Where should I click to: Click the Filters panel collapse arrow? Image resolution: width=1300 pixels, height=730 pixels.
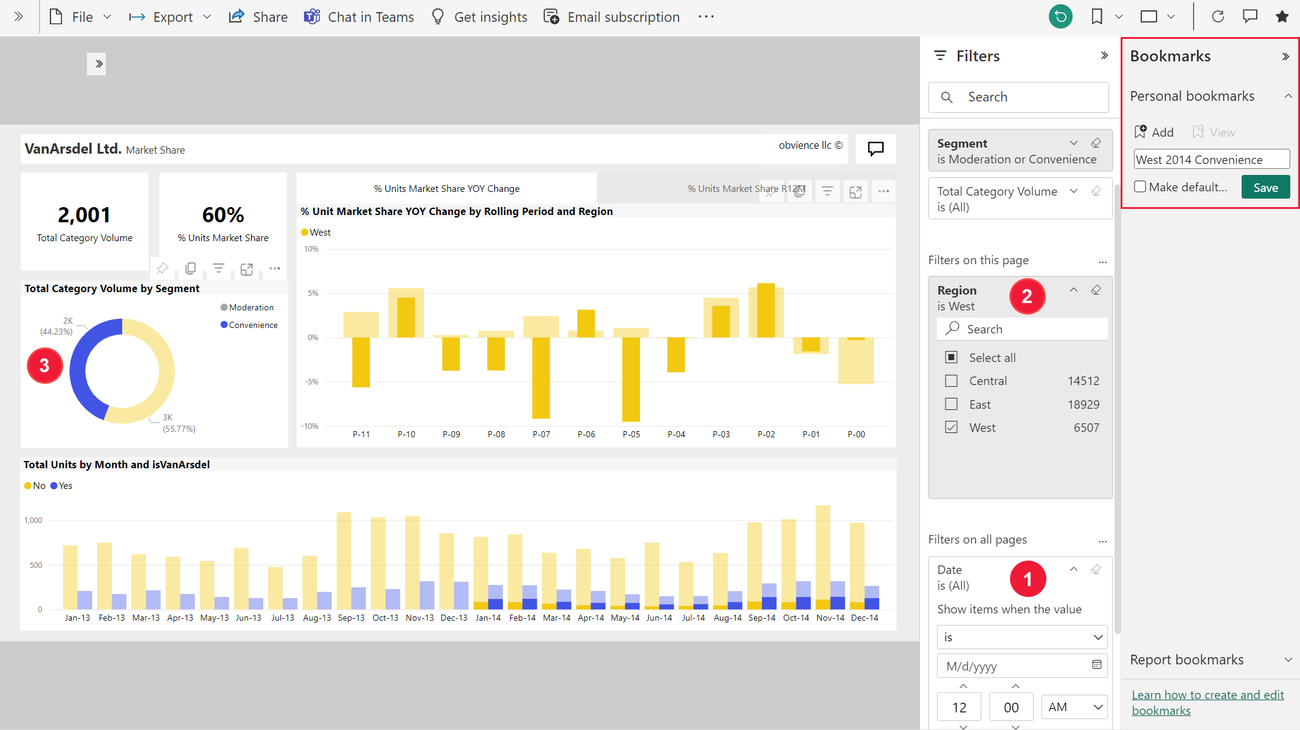[1104, 55]
